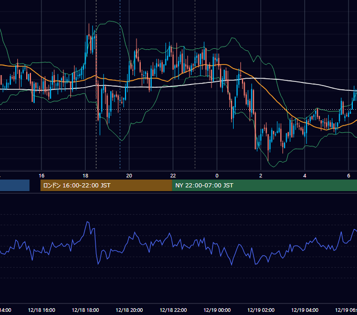Click the upper chart's time label 20
357x315 pixels.
pos(129,176)
